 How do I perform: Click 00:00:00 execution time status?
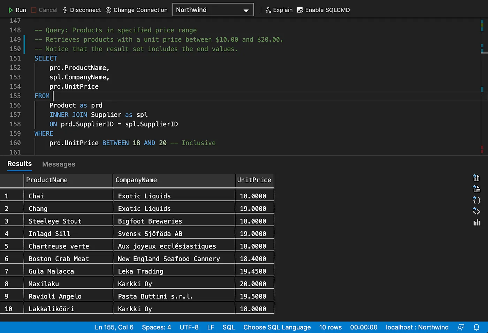coord(364,327)
